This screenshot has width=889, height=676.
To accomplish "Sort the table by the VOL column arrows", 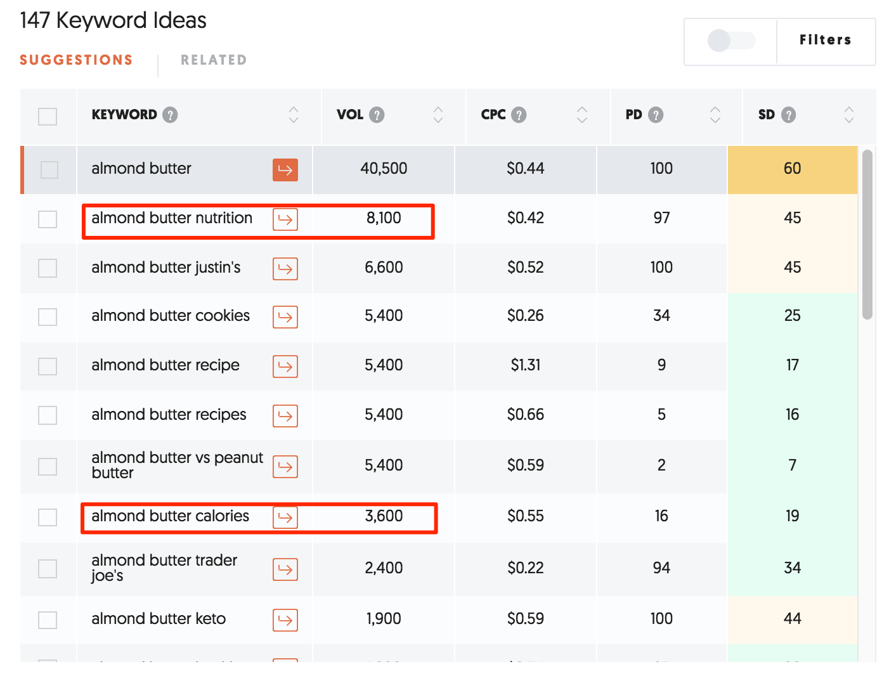I will 438,116.
